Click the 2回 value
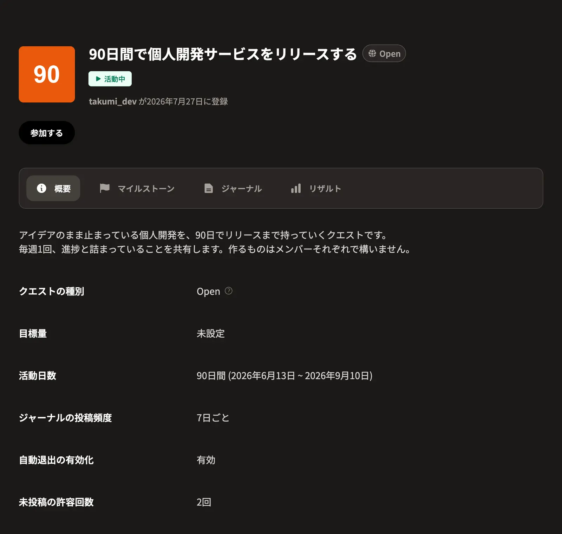The image size is (562, 534). pos(204,502)
